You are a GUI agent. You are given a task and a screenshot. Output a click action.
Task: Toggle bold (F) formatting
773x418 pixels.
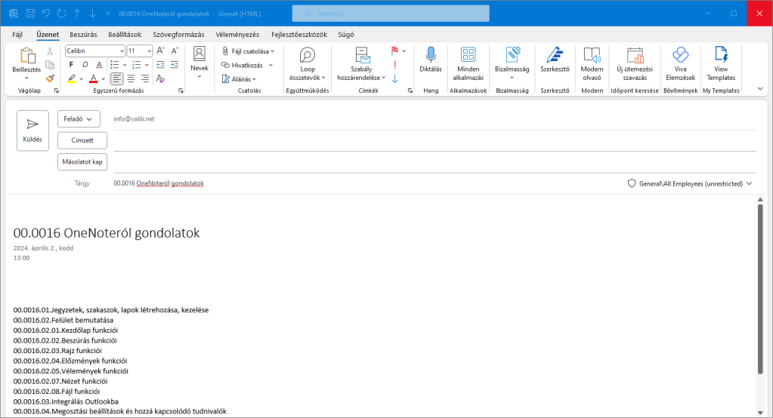pos(71,65)
